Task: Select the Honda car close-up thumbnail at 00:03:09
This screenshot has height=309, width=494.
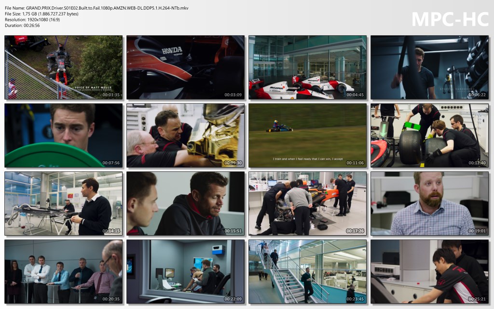Action: pos(186,67)
